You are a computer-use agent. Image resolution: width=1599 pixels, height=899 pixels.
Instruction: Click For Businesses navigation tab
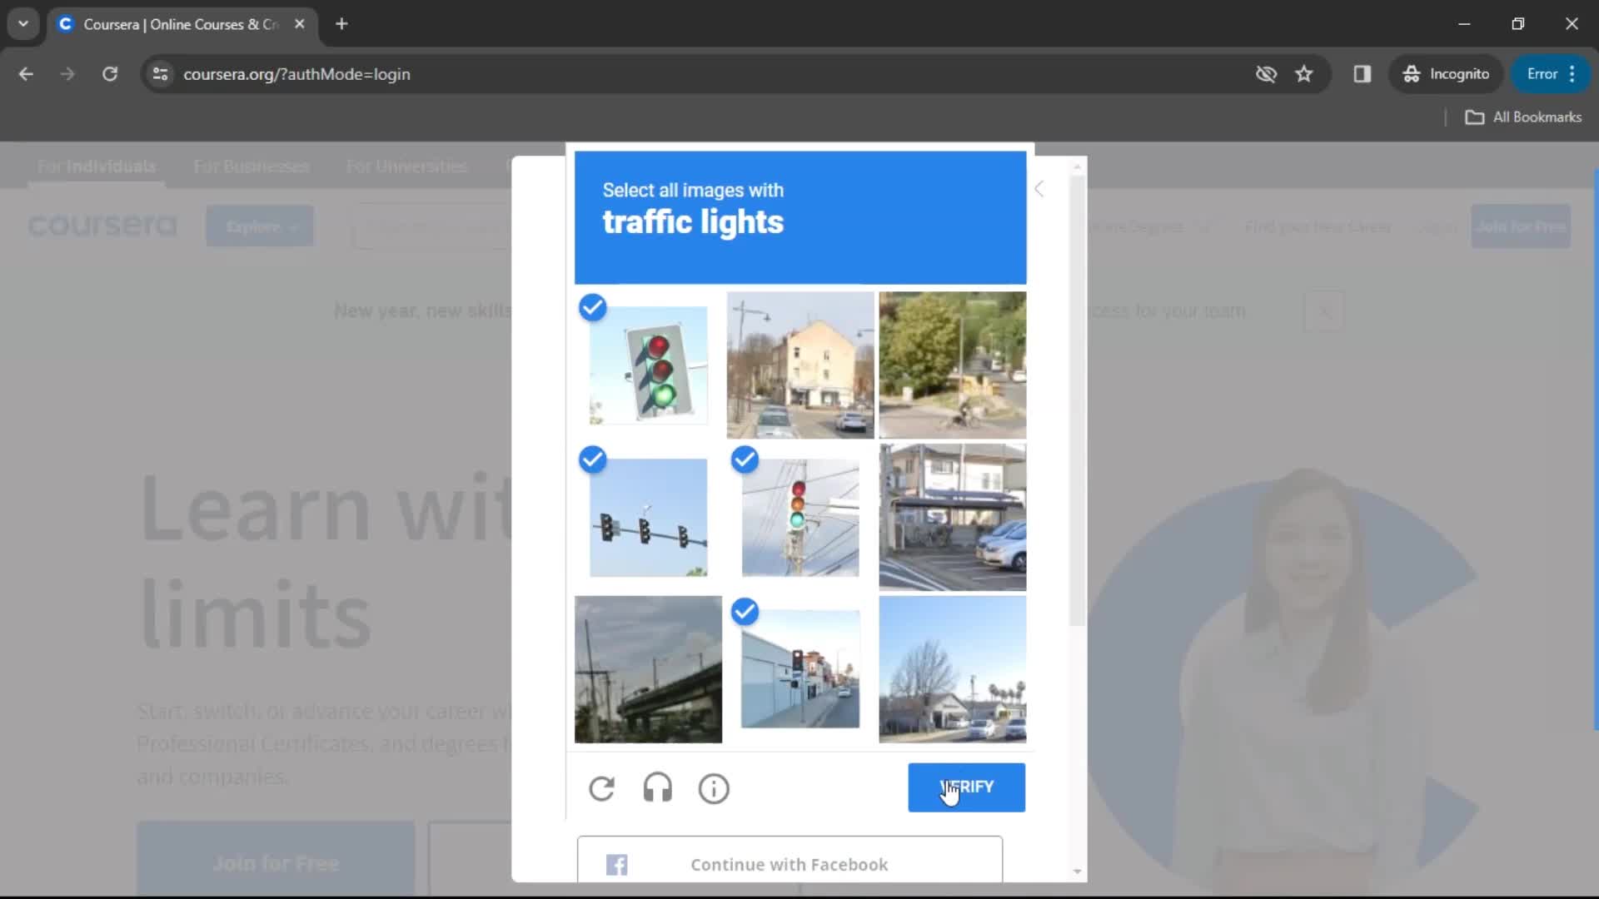252,166
